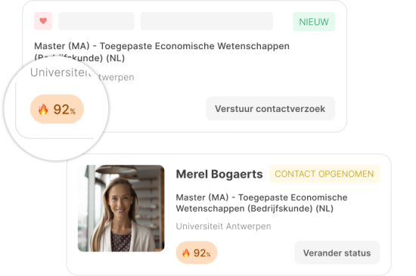Click the percent sign in the magnified badge
Image resolution: width=416 pixels, height=276 pixels.
click(73, 112)
